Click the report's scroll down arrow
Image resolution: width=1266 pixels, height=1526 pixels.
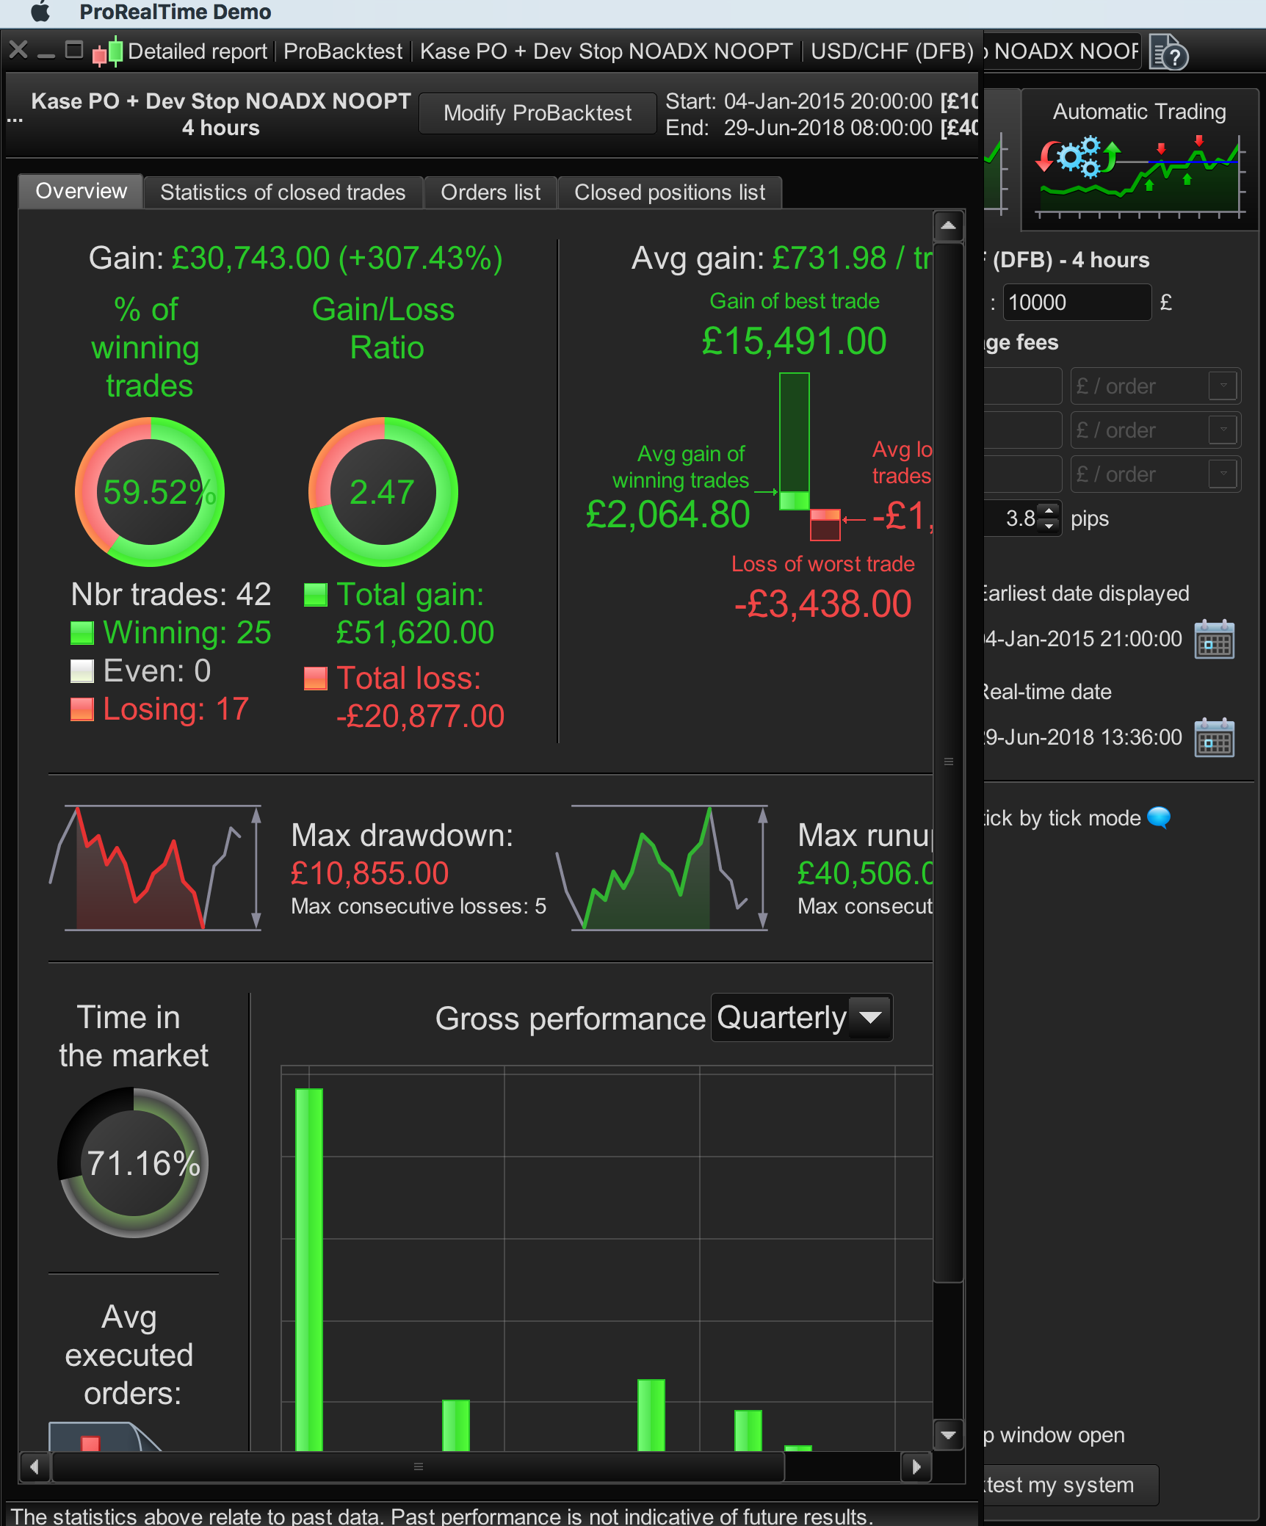point(948,1435)
